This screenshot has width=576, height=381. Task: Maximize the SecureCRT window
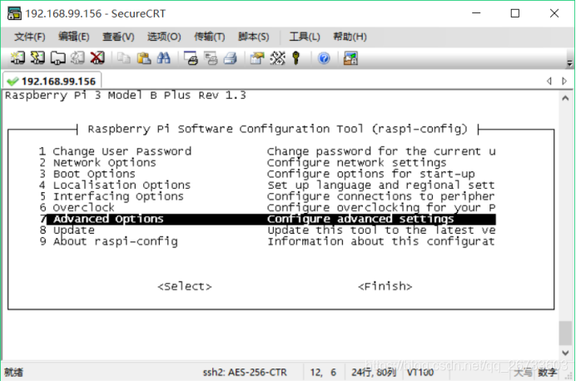point(515,13)
